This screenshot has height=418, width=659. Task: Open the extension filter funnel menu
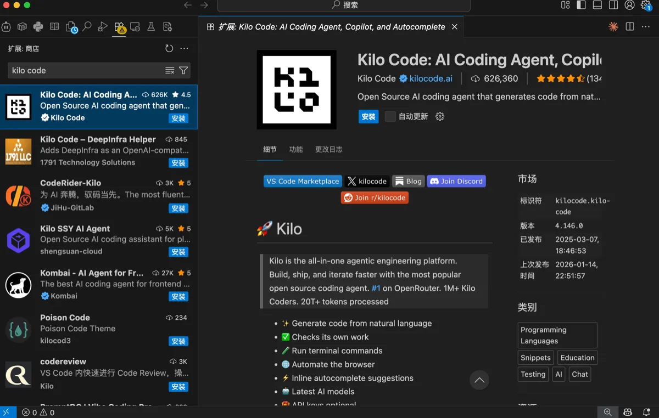(183, 70)
